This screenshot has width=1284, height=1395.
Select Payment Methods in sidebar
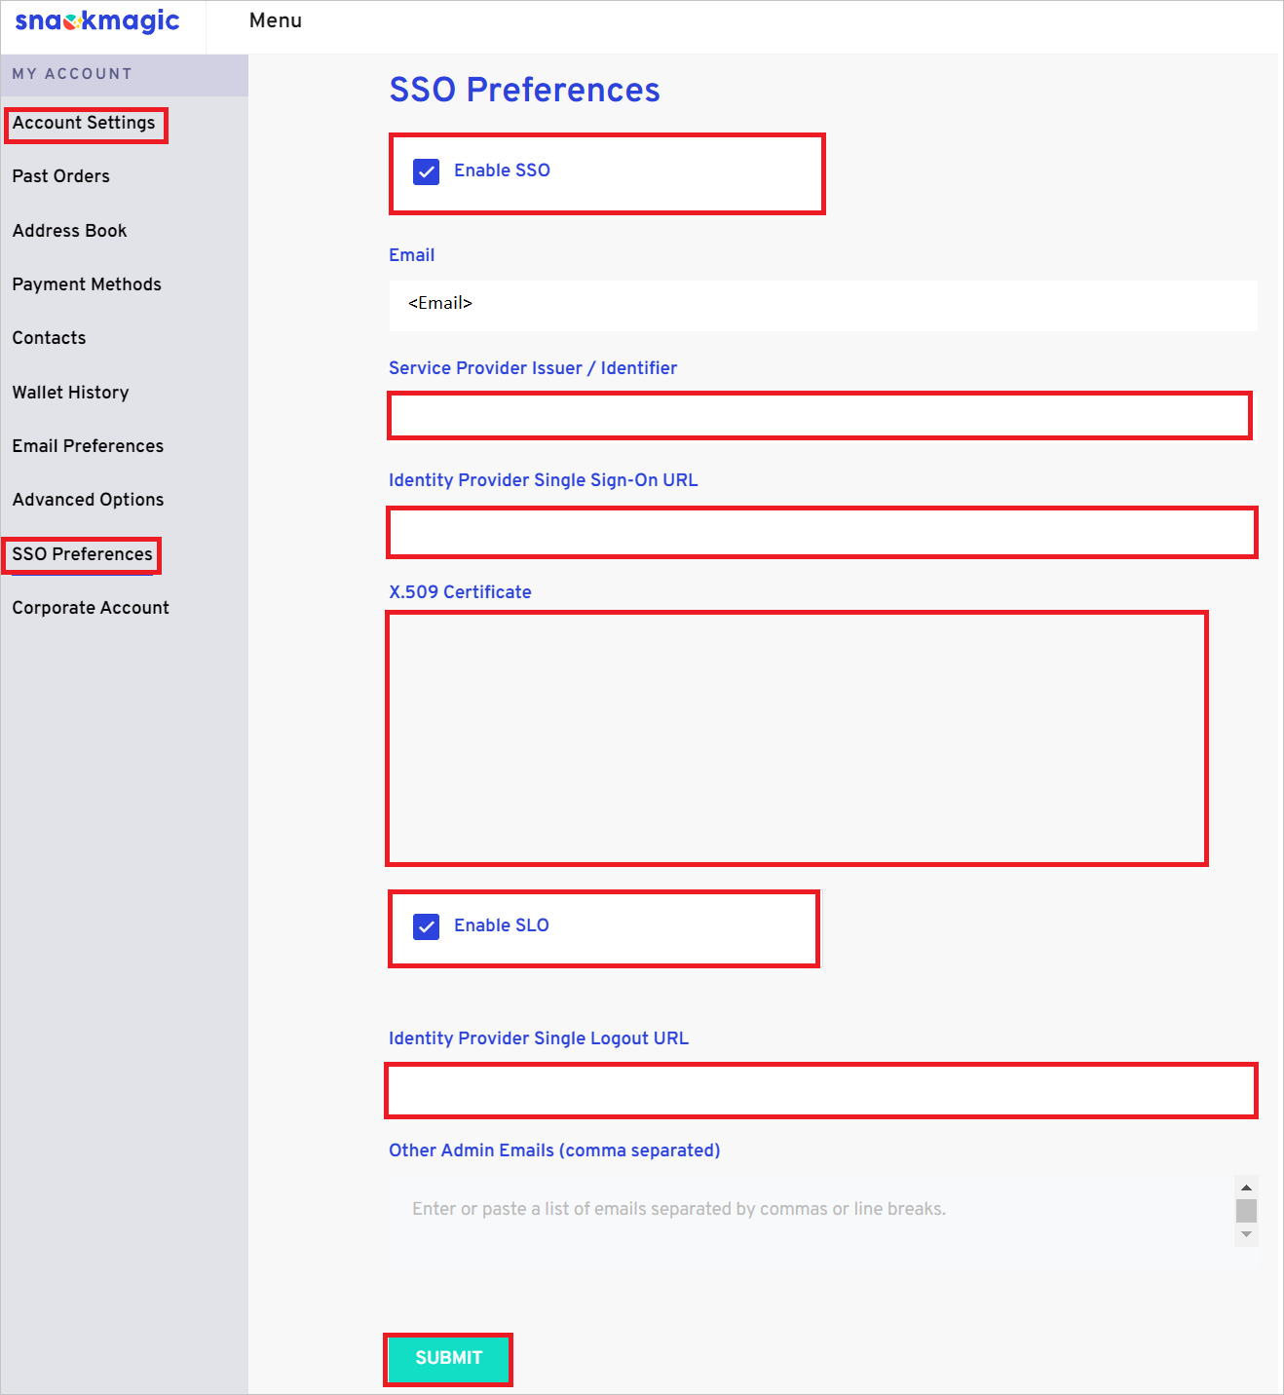[87, 284]
